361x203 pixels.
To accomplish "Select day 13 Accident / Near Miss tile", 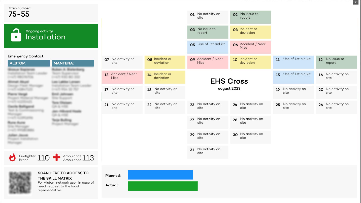I will click(x=122, y=77).
